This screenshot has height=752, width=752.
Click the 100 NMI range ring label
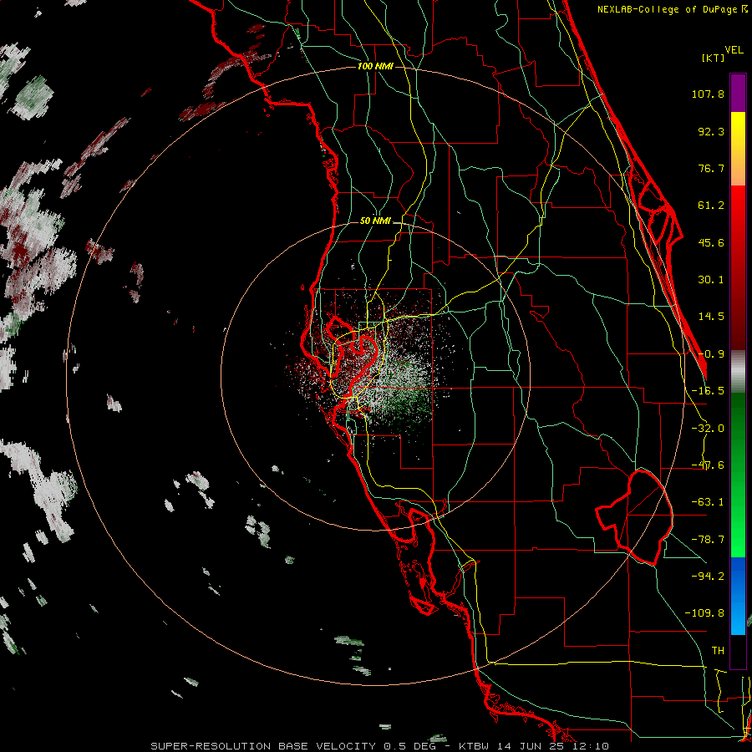[x=375, y=66]
